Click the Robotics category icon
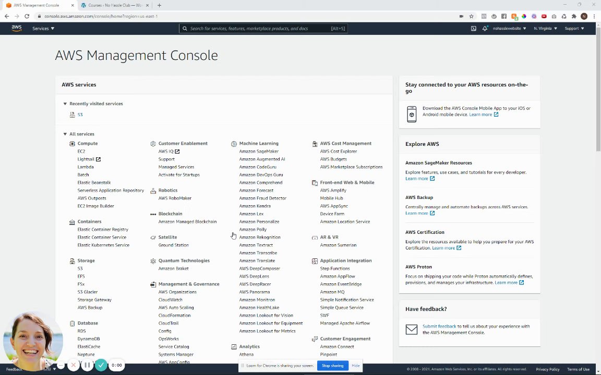The image size is (601, 375). [x=153, y=190]
